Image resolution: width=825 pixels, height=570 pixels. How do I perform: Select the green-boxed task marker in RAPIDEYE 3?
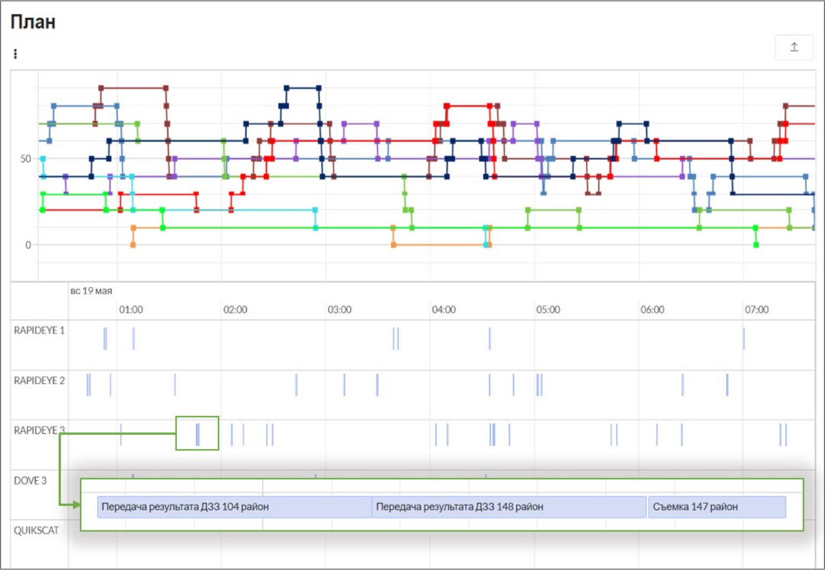197,434
